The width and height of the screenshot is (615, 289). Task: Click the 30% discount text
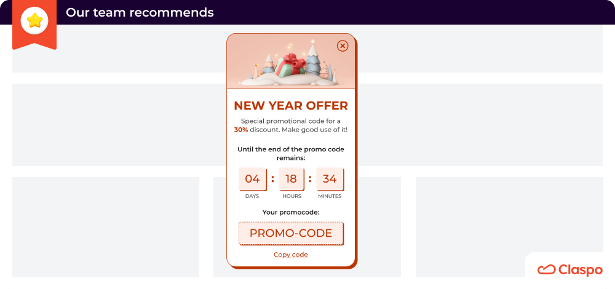pyautogui.click(x=241, y=130)
